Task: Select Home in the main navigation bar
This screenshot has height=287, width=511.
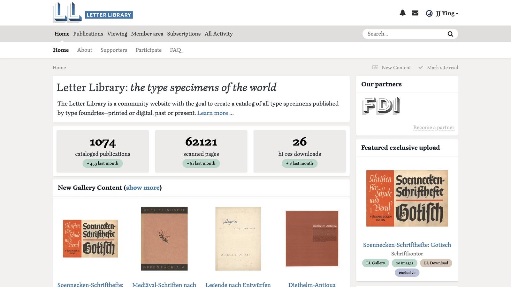Action: coord(62,34)
